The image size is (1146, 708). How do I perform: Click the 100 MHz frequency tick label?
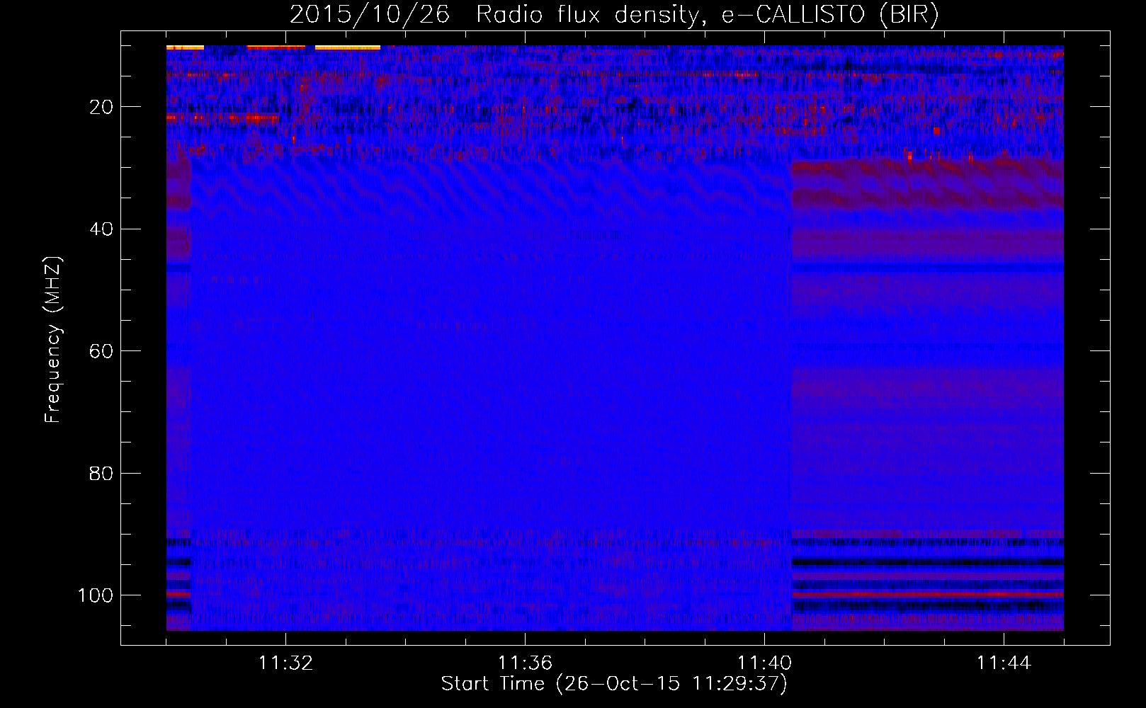click(96, 595)
